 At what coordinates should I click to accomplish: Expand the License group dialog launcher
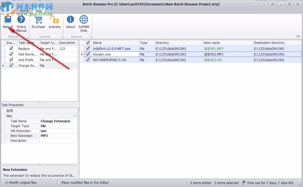pos(62,37)
